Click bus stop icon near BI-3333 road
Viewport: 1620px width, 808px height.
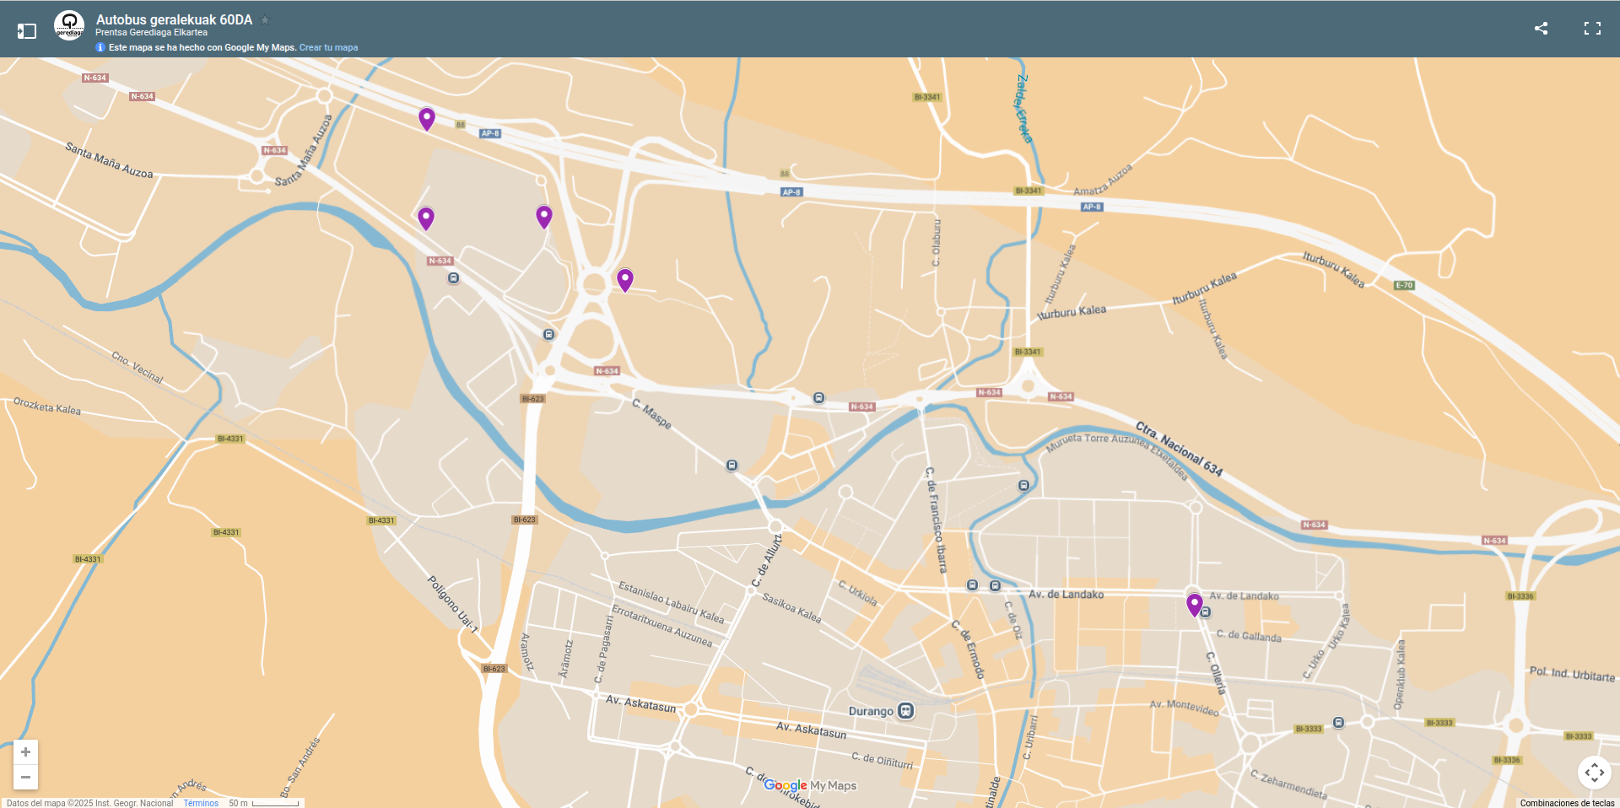pyautogui.click(x=1338, y=723)
